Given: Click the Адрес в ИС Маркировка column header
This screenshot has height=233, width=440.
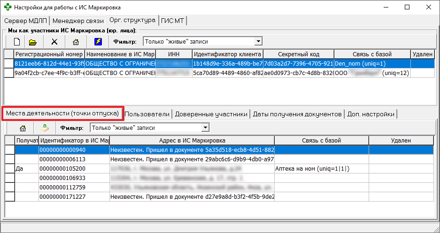Looking at the screenshot, I should click(x=192, y=141).
